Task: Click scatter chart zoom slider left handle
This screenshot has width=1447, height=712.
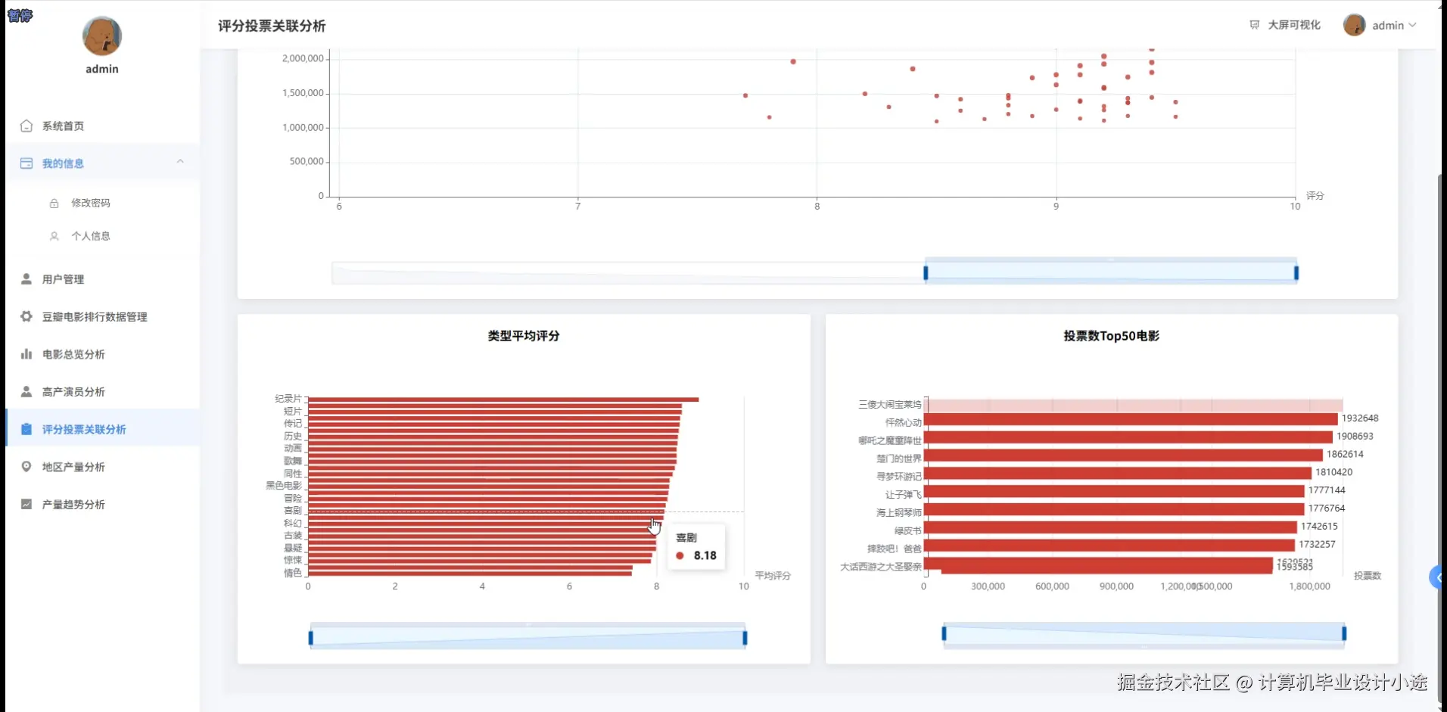Action: click(x=926, y=272)
